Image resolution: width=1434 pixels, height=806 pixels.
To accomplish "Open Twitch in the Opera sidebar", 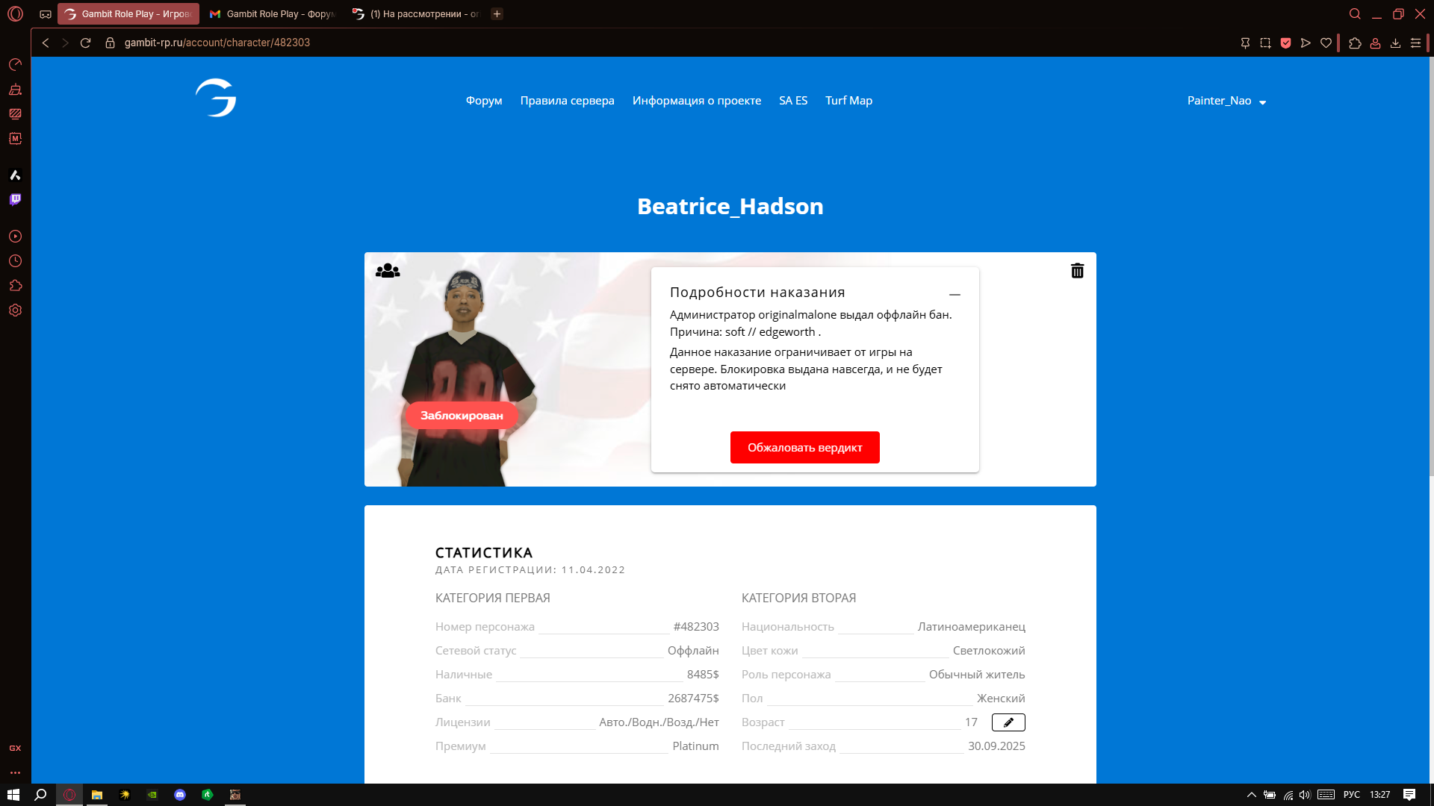I will coord(15,199).
